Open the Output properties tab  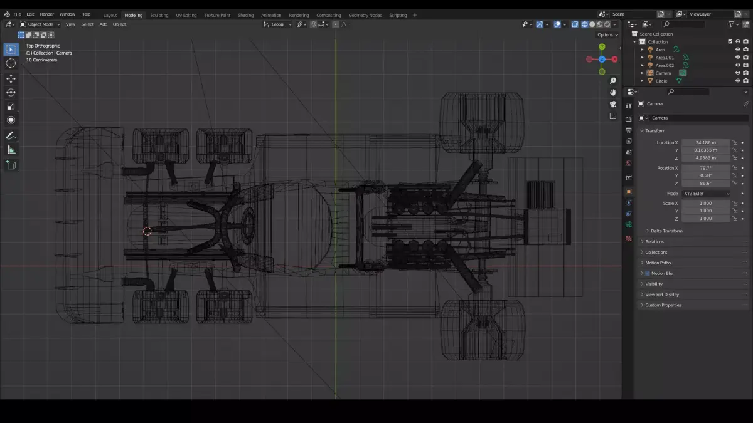[x=629, y=130]
